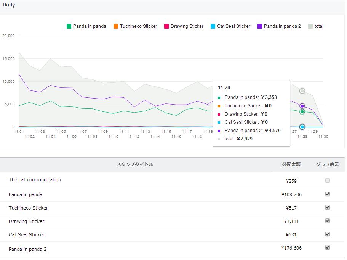347x260 pixels.
Task: Click the purple Panda in panda 2 data point marker
Action: click(x=302, y=106)
